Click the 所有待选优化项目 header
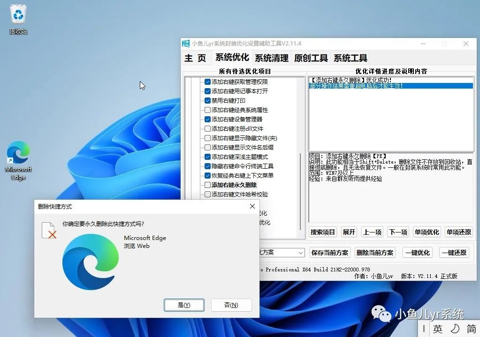 [x=245, y=71]
